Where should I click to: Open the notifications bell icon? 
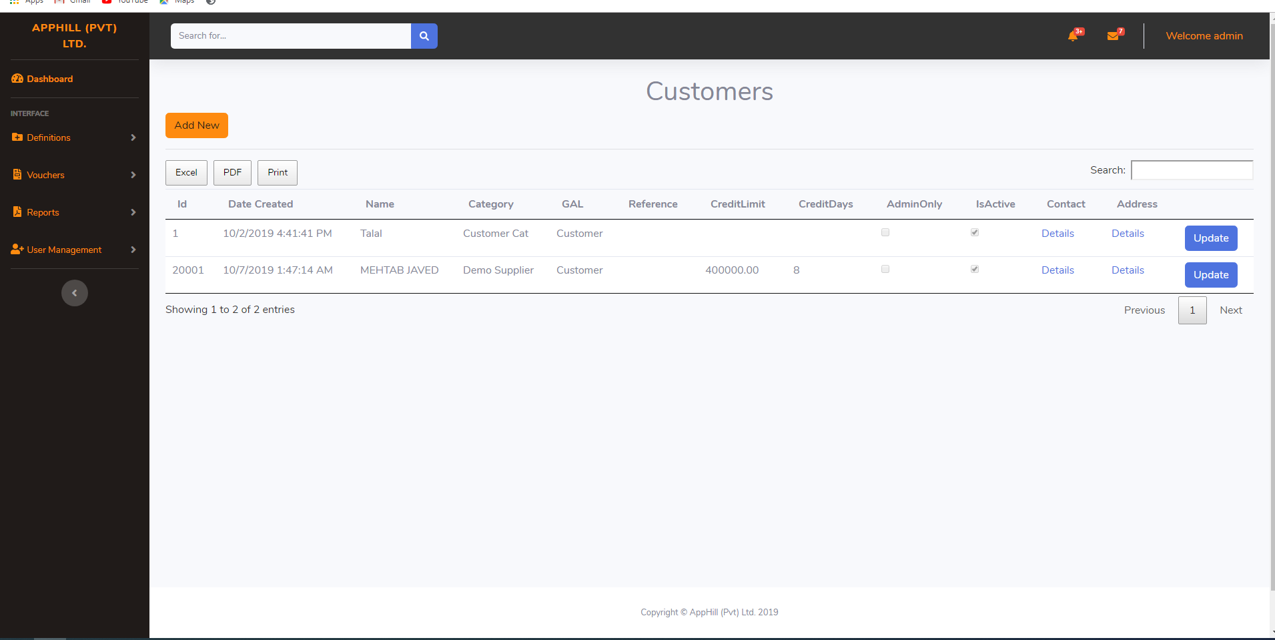click(x=1073, y=36)
